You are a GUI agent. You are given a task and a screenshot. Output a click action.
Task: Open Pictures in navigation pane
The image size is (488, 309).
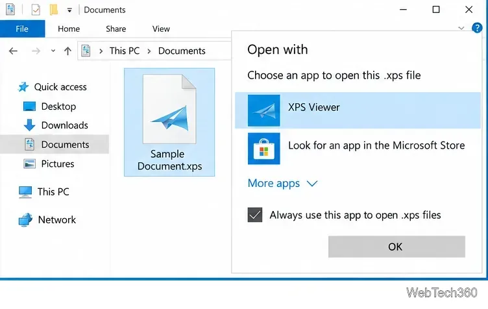pos(58,164)
